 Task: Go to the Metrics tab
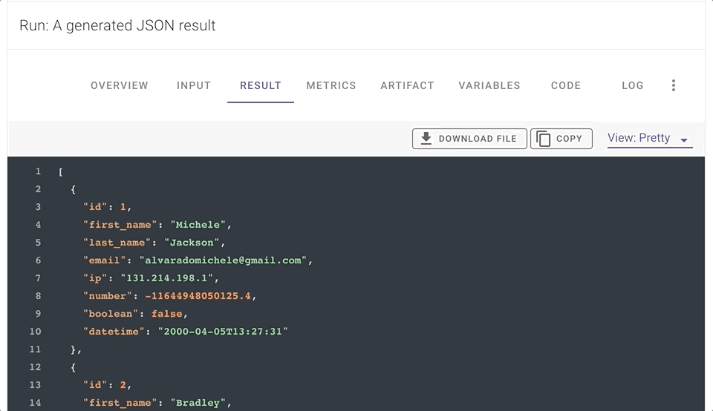331,85
